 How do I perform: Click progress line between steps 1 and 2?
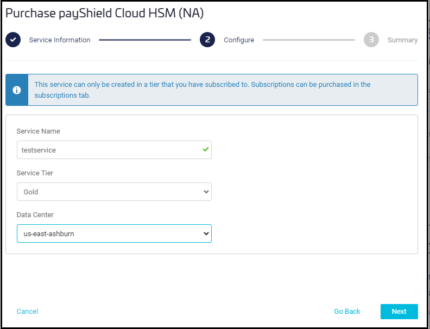click(x=145, y=40)
